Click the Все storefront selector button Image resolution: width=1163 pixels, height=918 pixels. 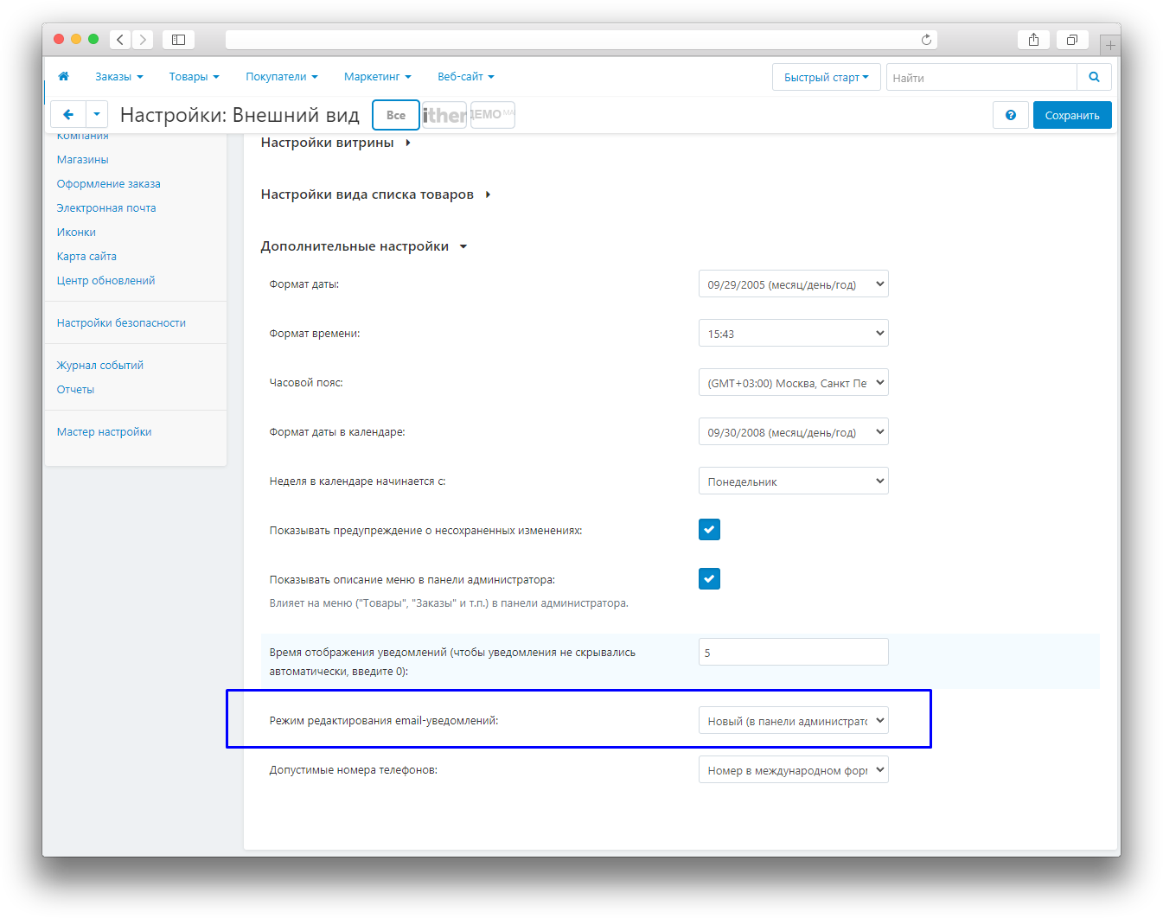click(x=396, y=115)
